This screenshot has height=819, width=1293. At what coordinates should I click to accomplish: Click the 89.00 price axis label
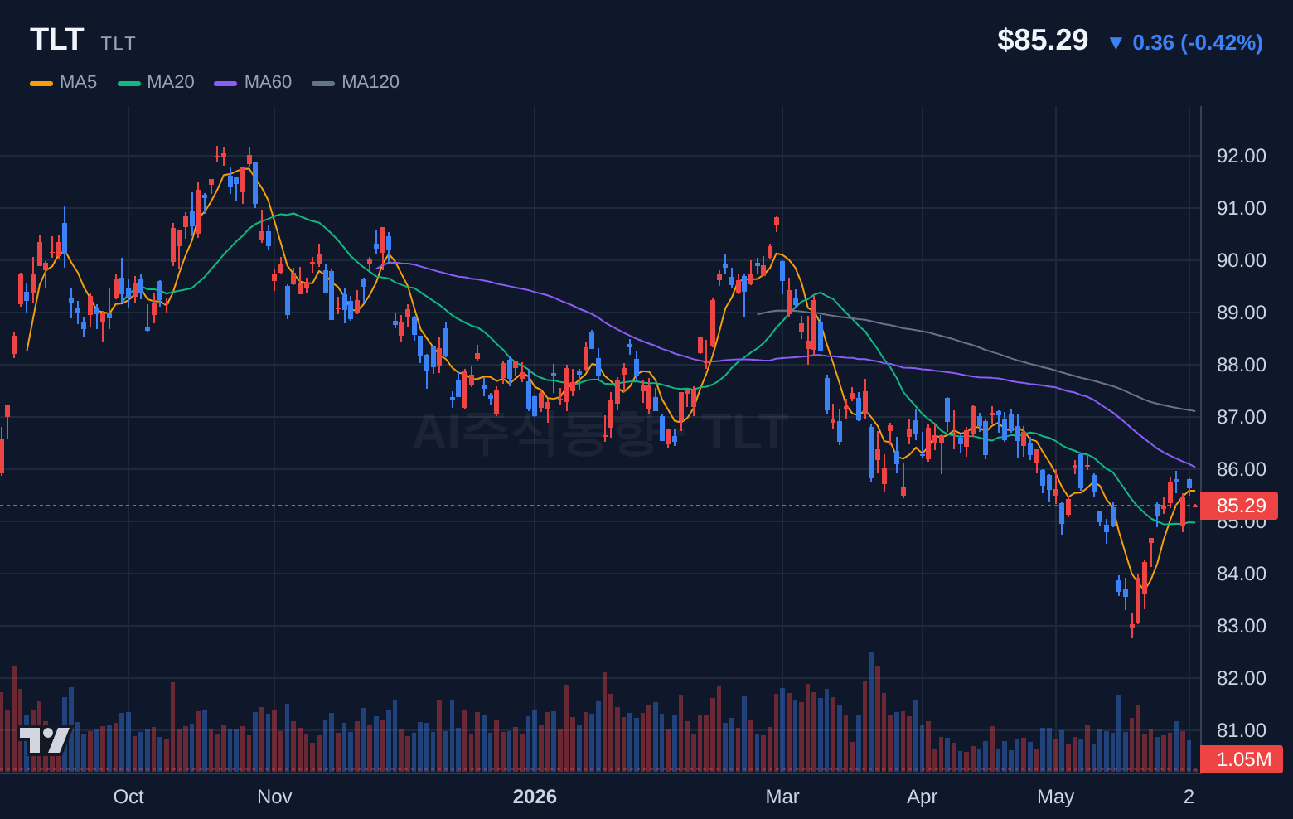coord(1241,313)
